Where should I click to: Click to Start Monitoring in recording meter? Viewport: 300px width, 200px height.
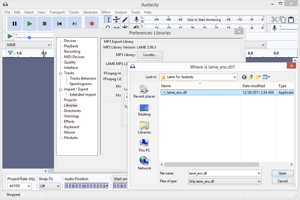[x=204, y=20]
